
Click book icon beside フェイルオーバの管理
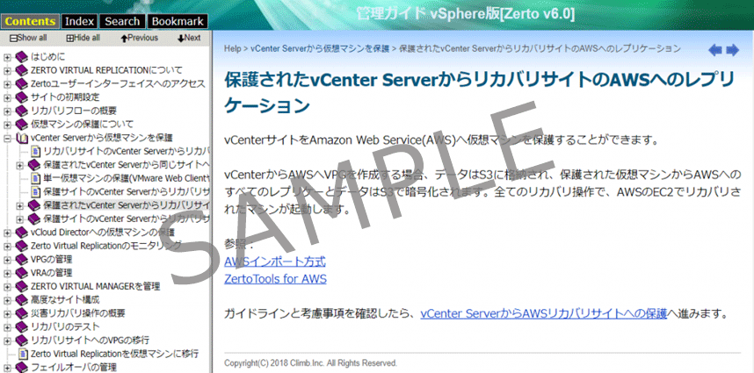tap(22, 368)
